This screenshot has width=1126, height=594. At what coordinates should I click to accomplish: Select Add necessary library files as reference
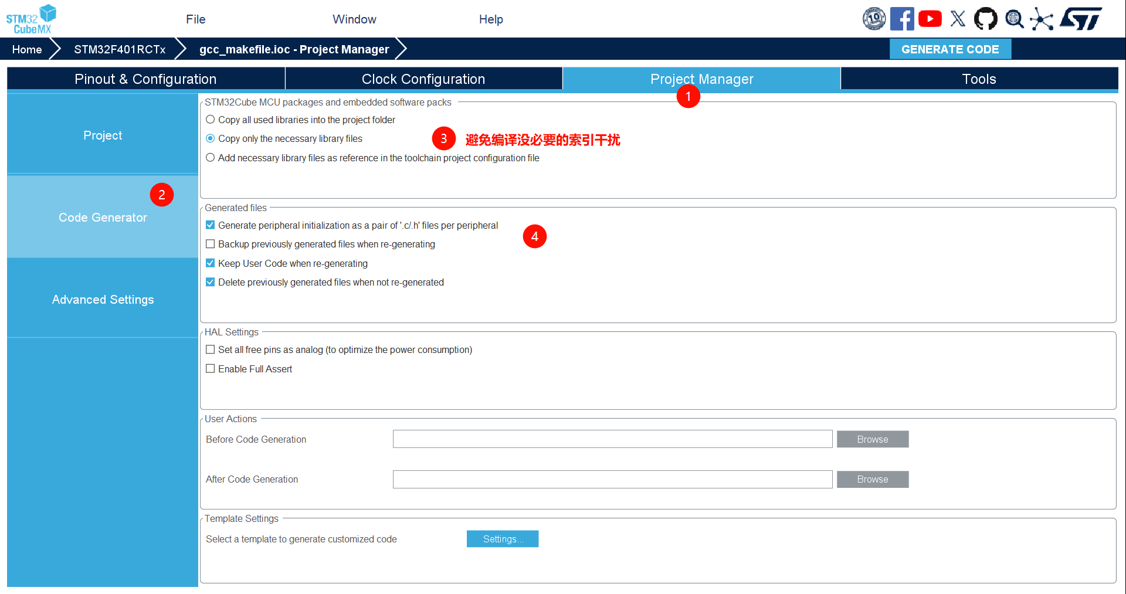coord(211,158)
